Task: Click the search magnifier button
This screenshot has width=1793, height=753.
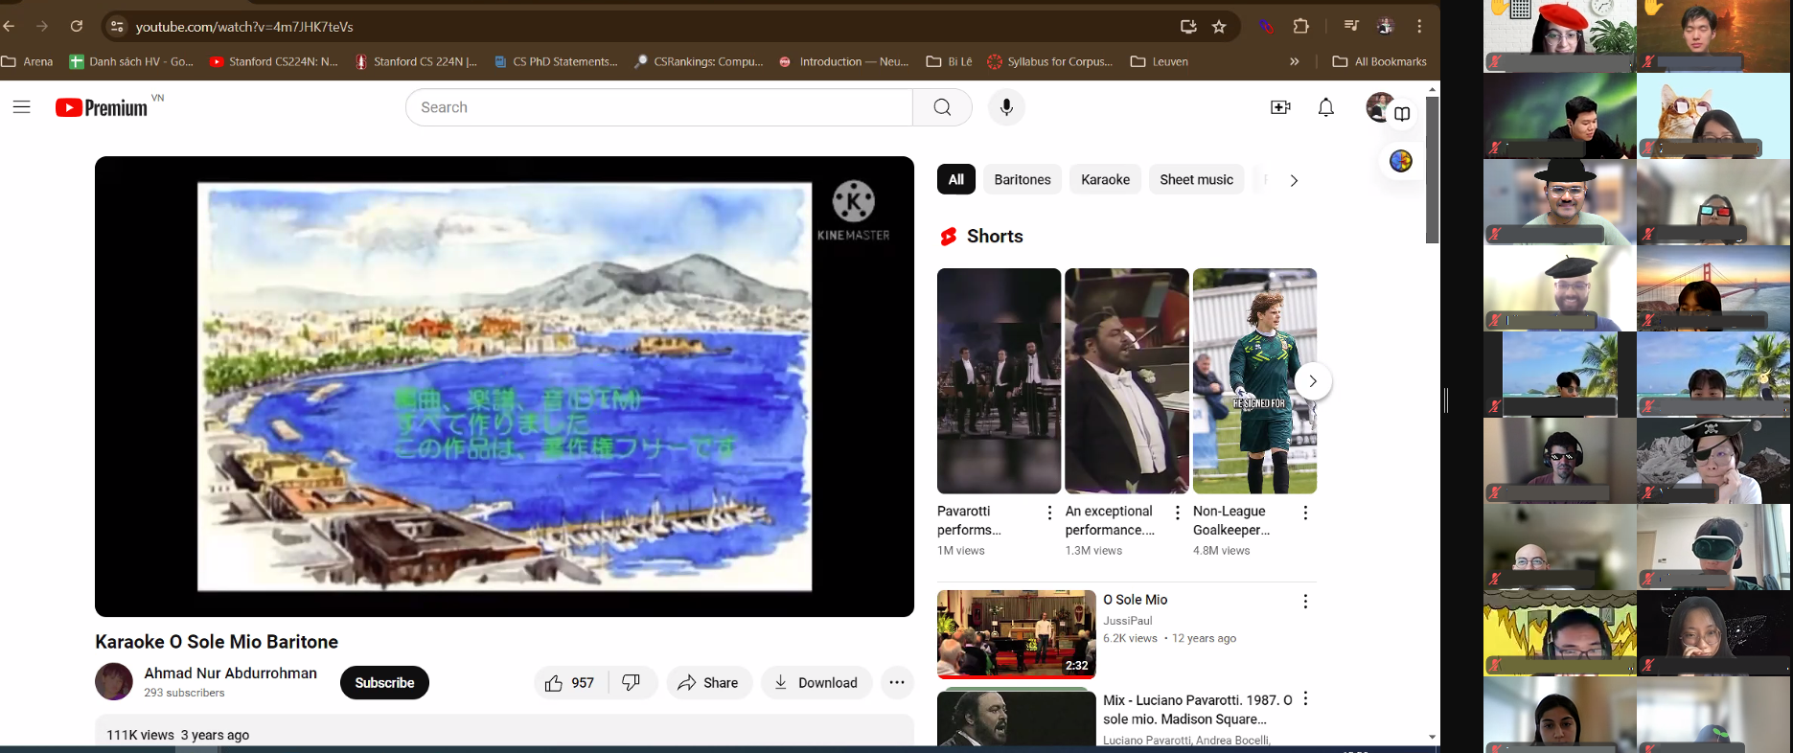Action: [x=942, y=107]
